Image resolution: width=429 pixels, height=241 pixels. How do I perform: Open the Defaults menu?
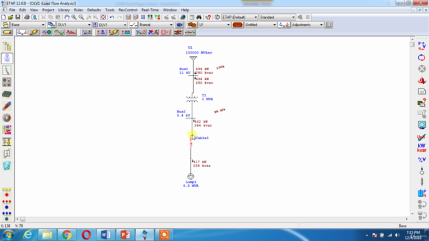tap(94, 10)
